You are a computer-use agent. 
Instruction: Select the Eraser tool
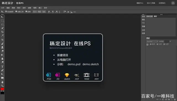(x=2, y=51)
